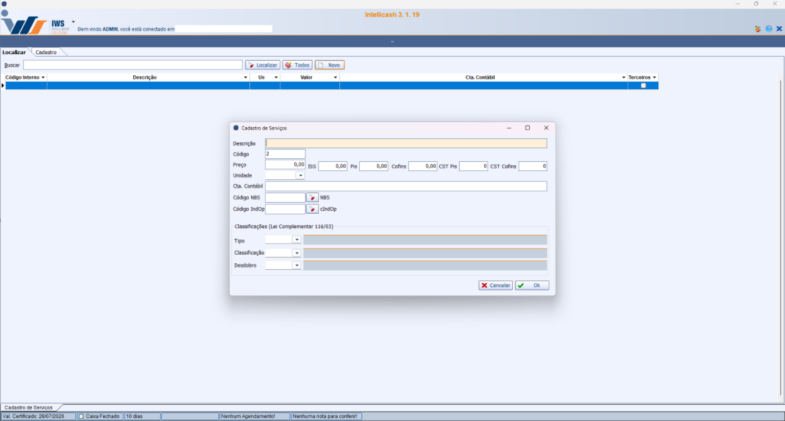Select the Cadastro de Serviços bottom tab

29,408
